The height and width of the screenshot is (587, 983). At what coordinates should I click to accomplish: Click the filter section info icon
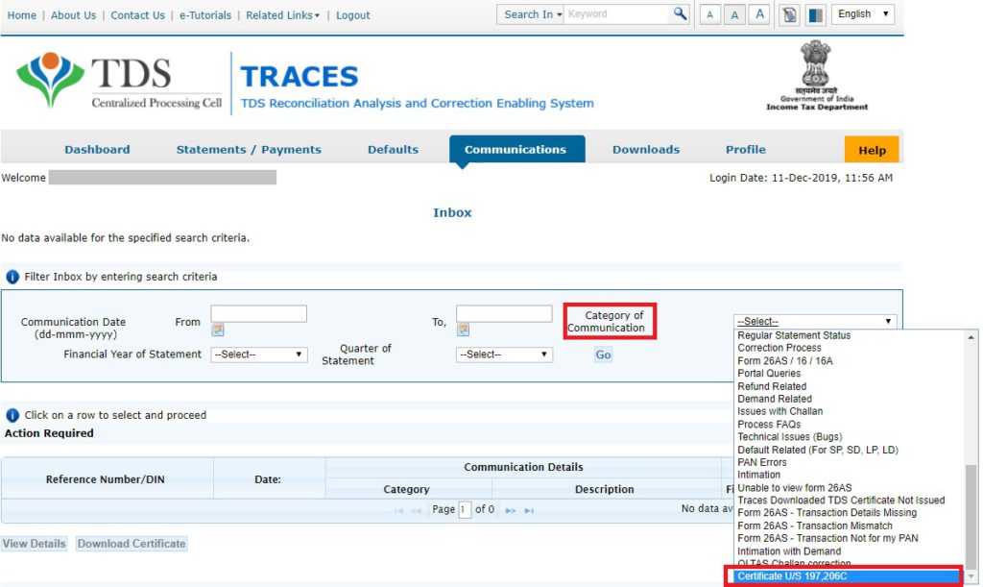pos(12,277)
